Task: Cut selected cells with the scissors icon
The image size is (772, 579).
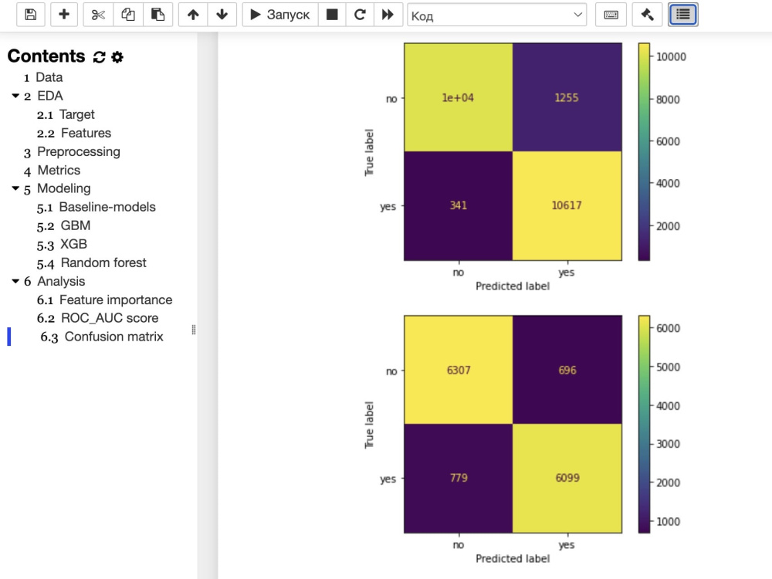Action: [x=98, y=14]
